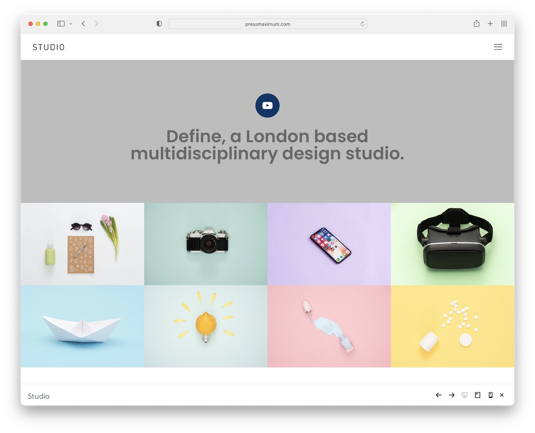This screenshot has width=535, height=433.
Task: Go forward in Safari
Action: tap(96, 24)
